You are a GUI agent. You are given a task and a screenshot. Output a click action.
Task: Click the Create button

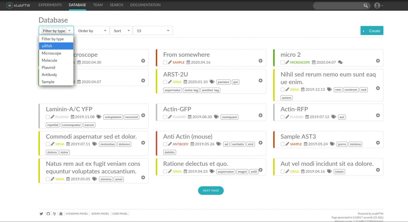point(372,31)
